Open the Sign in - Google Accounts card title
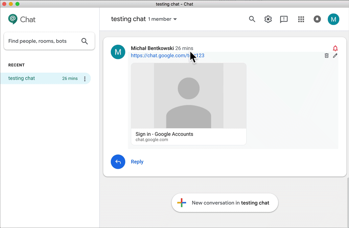This screenshot has width=349, height=228. coord(164,134)
